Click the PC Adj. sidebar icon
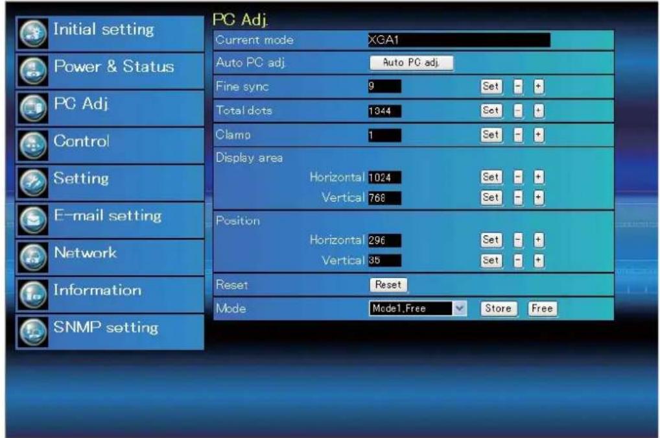Screen dimensions: 660x438 33,108
